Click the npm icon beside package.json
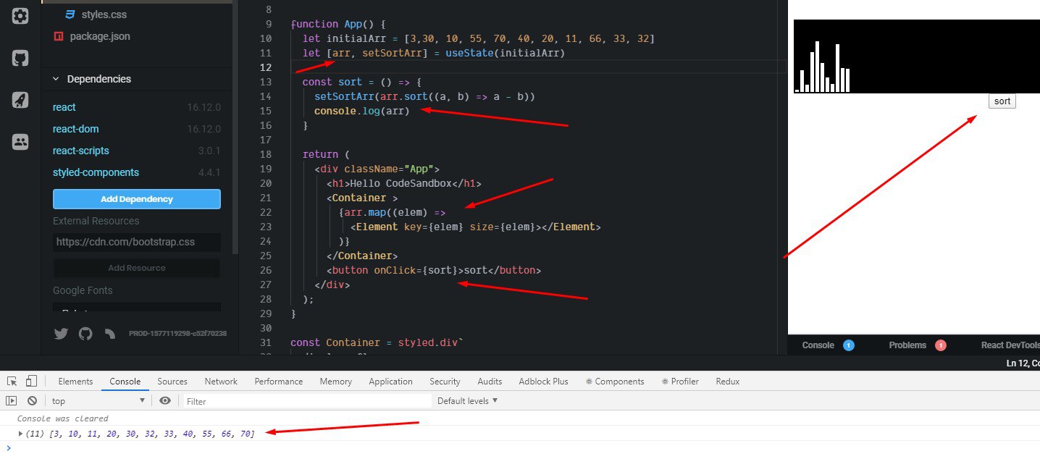1040x459 pixels. [59, 36]
